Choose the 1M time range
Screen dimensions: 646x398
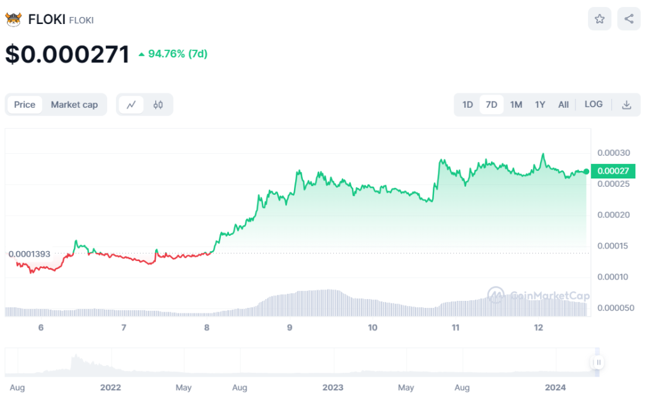[516, 105]
